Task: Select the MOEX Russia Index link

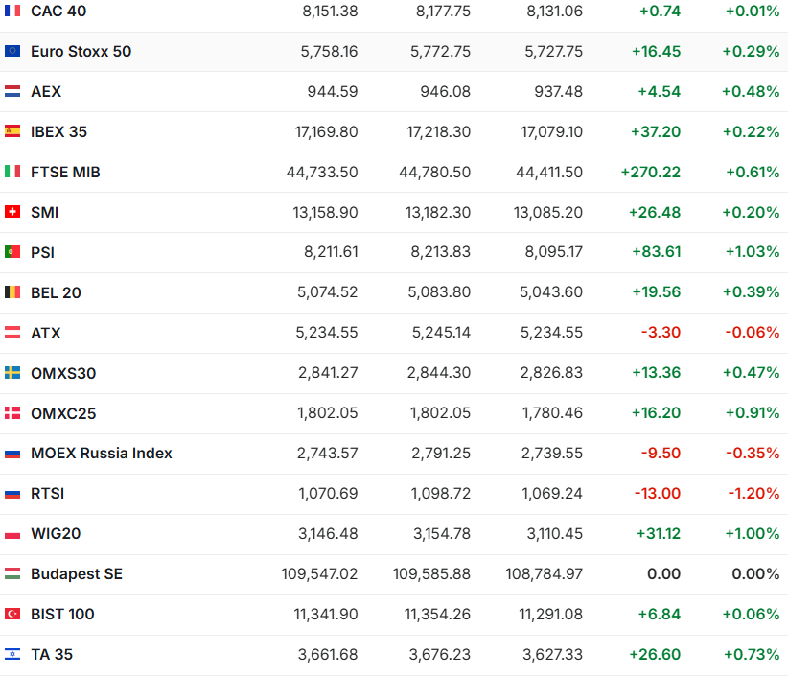Action: (x=101, y=453)
